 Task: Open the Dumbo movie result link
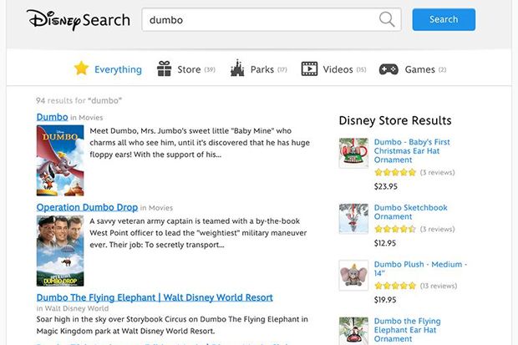pyautogui.click(x=52, y=117)
